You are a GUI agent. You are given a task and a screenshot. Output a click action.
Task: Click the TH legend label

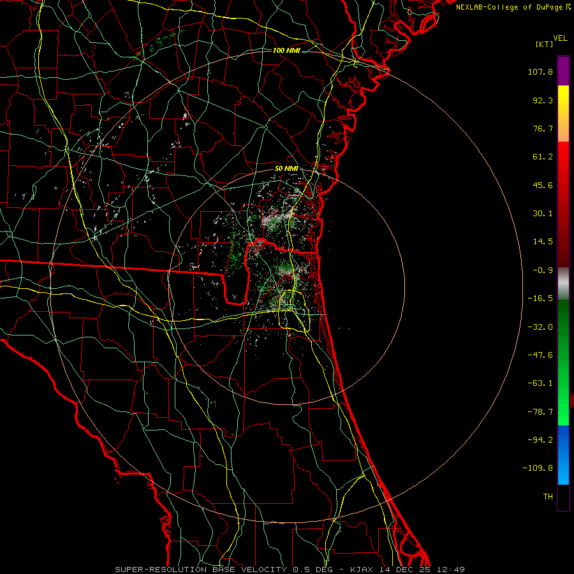[x=548, y=497]
